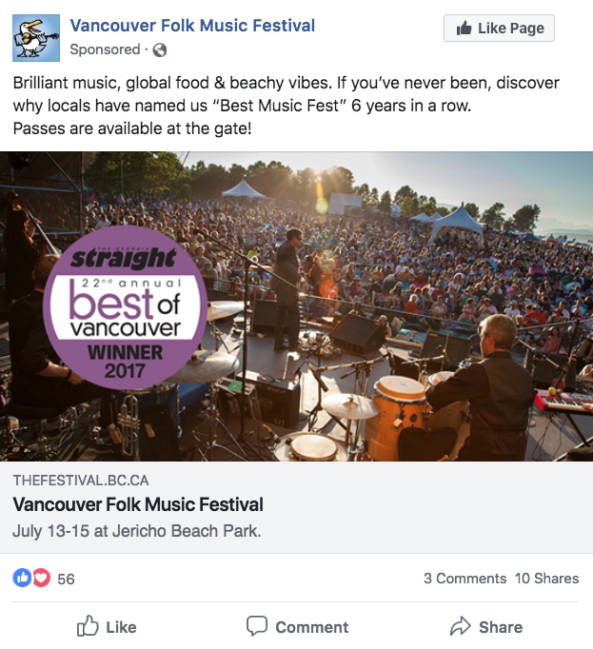Screen dimensions: 593x649
Task: Click the Like Page button
Action: [x=499, y=29]
